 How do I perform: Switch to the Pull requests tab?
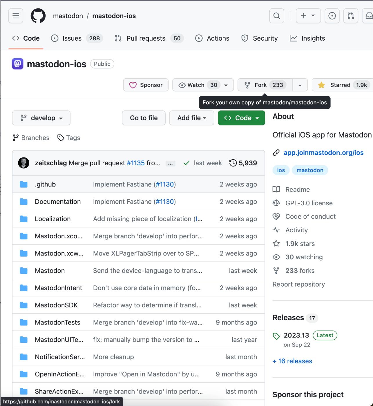(149, 38)
